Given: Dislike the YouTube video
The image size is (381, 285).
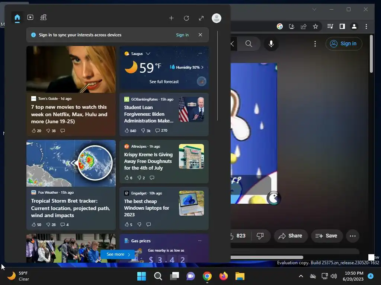Looking at the screenshot, I should 260,236.
